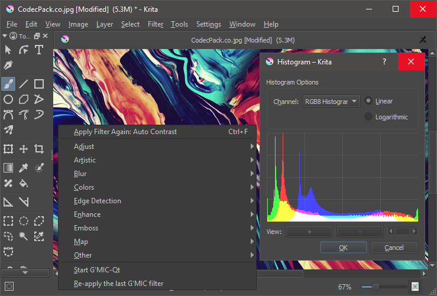Select the Crop tool
Viewport: 437px width, 296px height.
(x=39, y=149)
